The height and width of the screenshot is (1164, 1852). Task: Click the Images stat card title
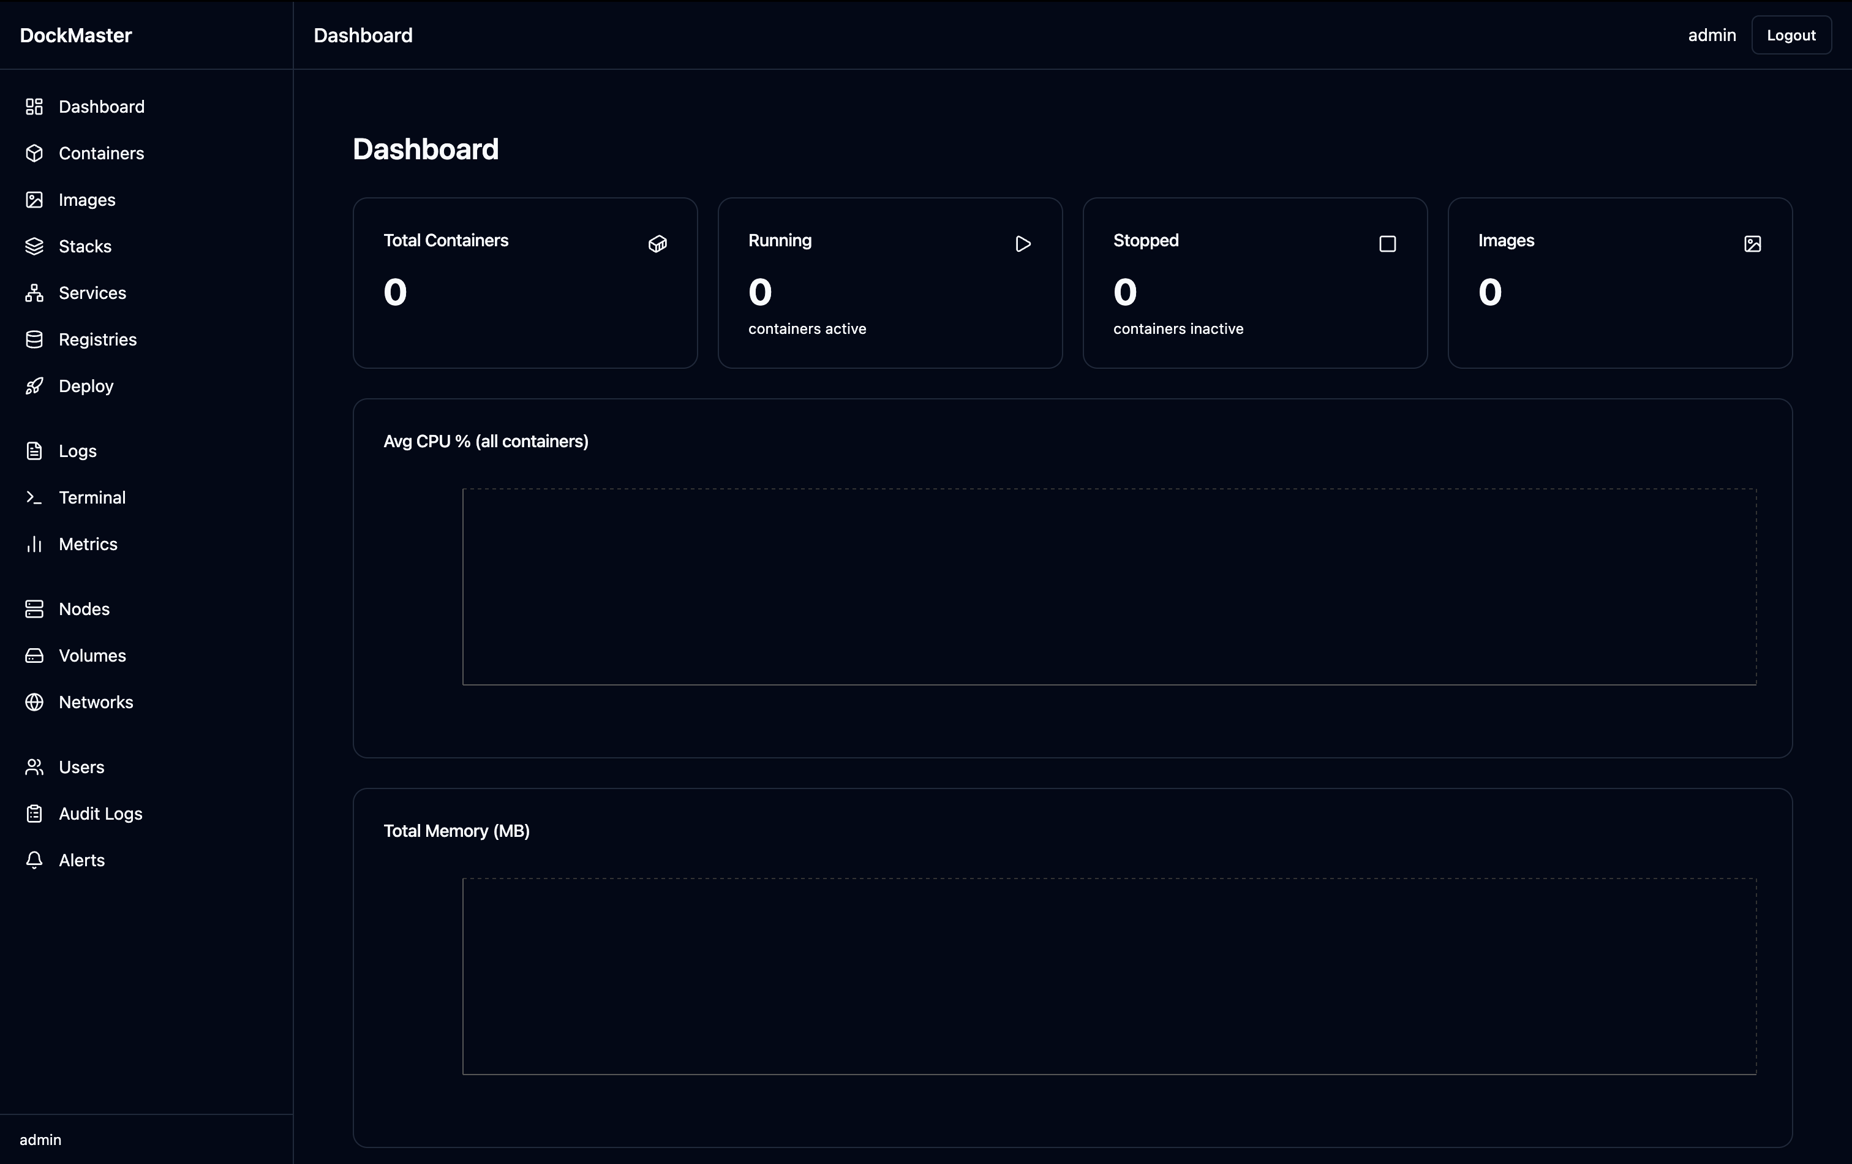pos(1506,241)
